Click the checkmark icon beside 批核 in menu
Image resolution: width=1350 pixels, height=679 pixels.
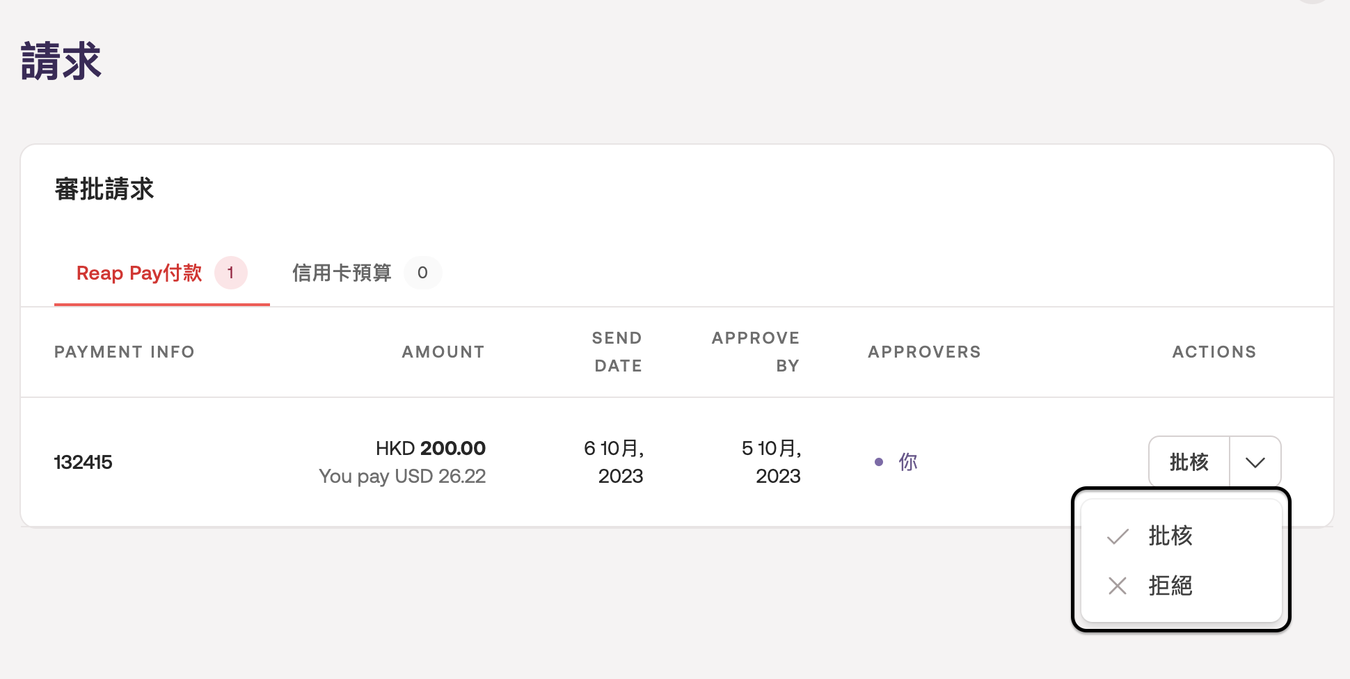click(1118, 536)
